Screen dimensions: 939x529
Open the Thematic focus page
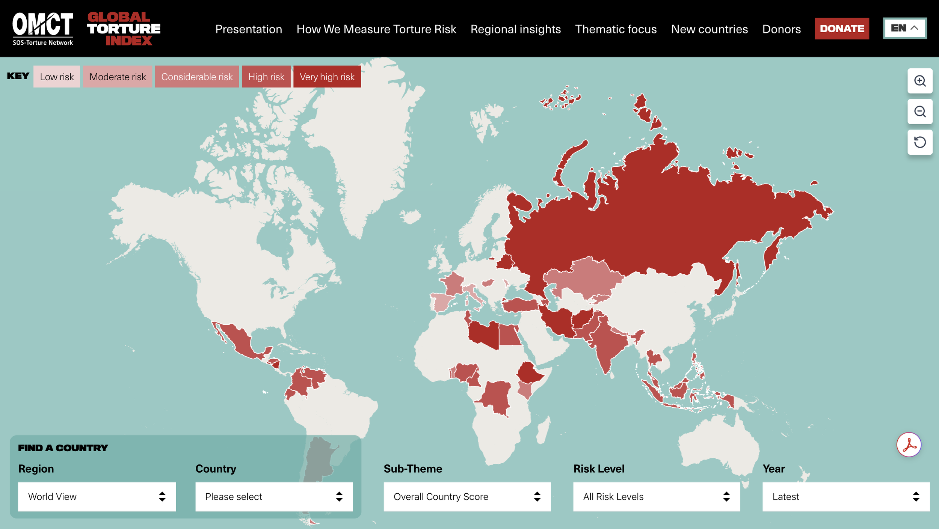pos(616,29)
